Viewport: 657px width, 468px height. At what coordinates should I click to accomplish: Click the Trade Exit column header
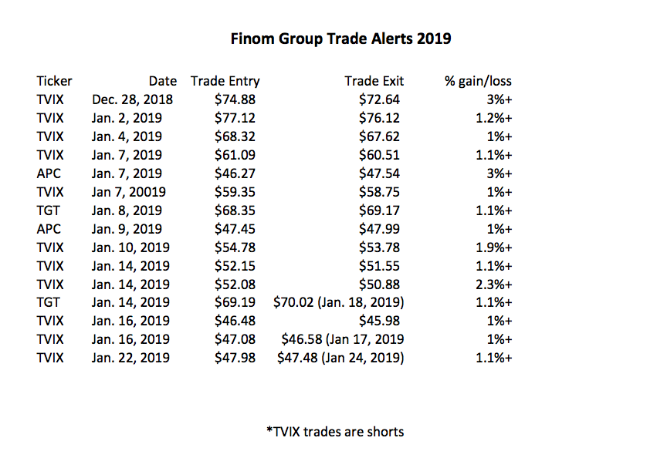click(x=374, y=81)
